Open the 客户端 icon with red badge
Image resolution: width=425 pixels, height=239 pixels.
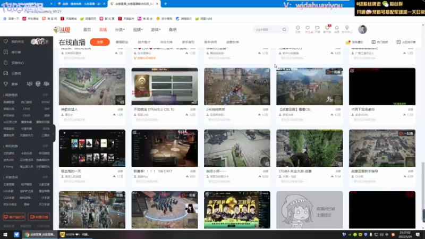327,29
